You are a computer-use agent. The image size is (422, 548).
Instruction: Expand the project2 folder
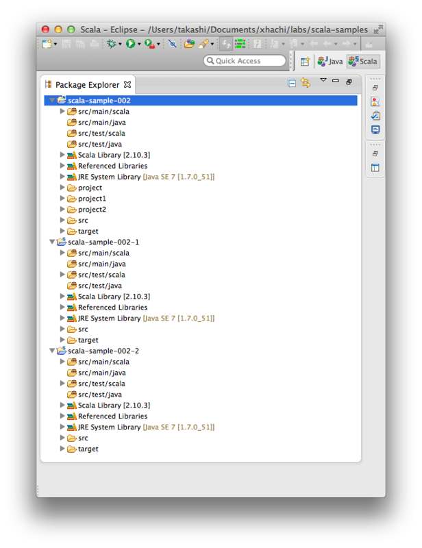coord(62,209)
